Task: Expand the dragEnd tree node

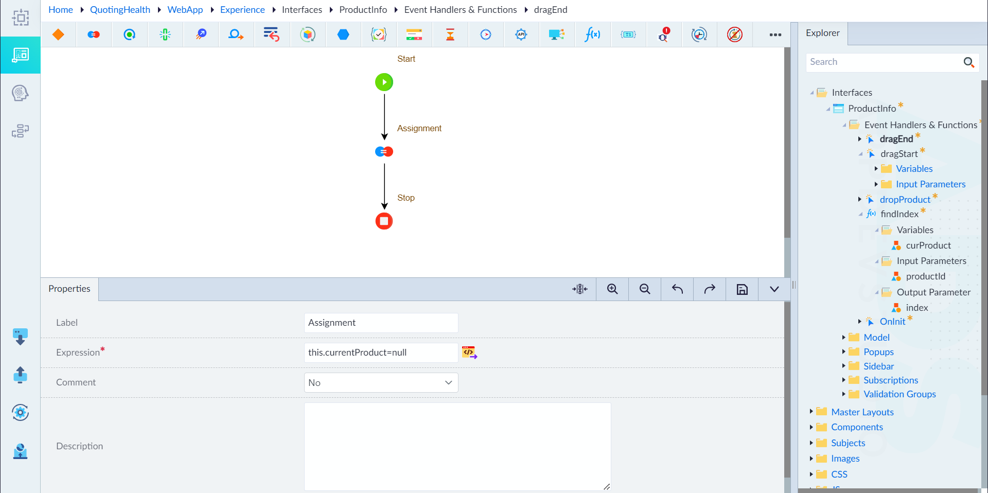Action: [859, 139]
